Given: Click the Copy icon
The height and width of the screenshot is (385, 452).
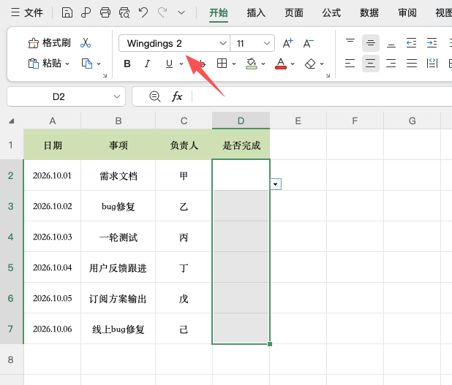Looking at the screenshot, I should [87, 64].
